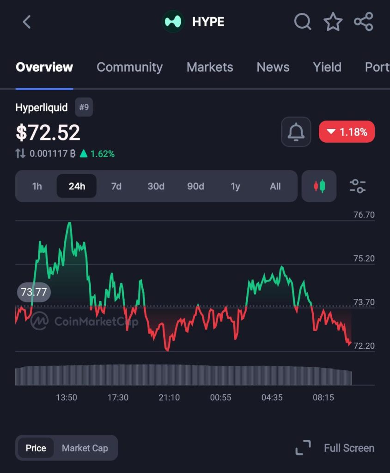
Task: Switch to the Markets tab
Action: (x=210, y=67)
